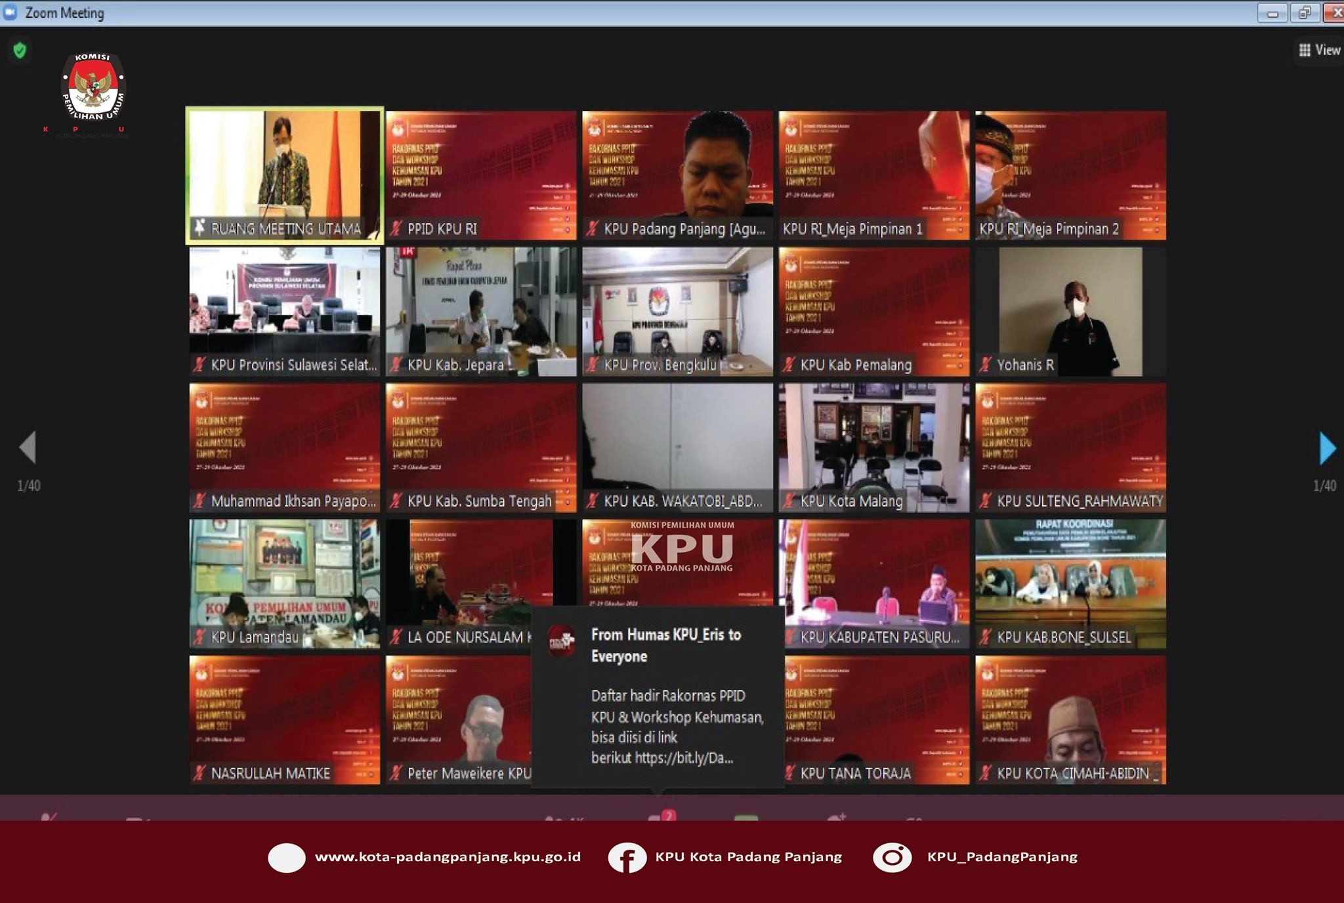Go to previous gallery page arrow
The image size is (1344, 903).
pos(28,448)
